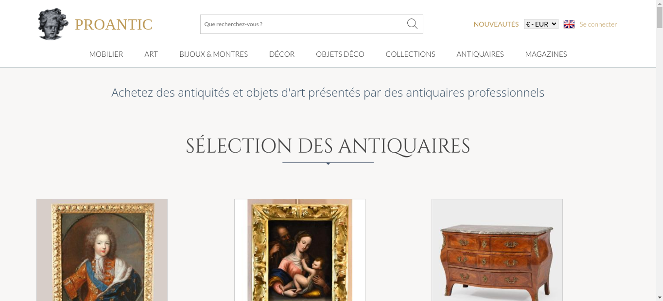Open the OBJETS DÉCO menu

(x=340, y=54)
